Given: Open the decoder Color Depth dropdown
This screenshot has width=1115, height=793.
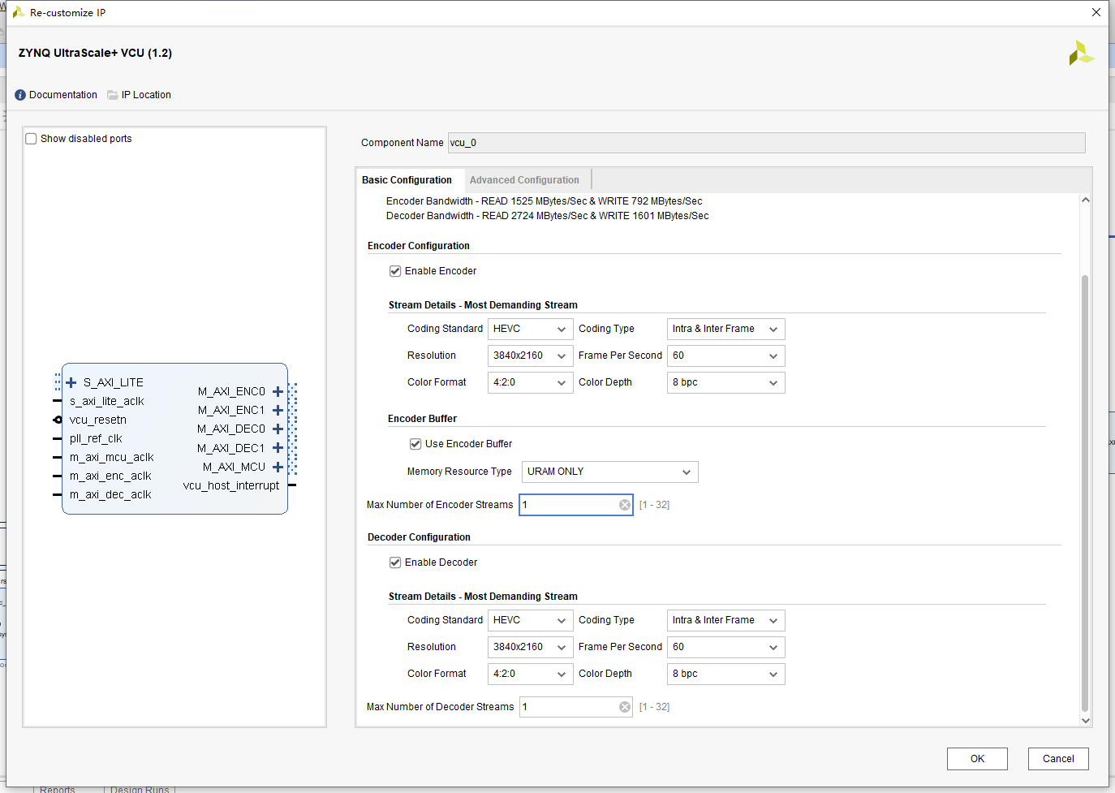Looking at the screenshot, I should (x=725, y=674).
